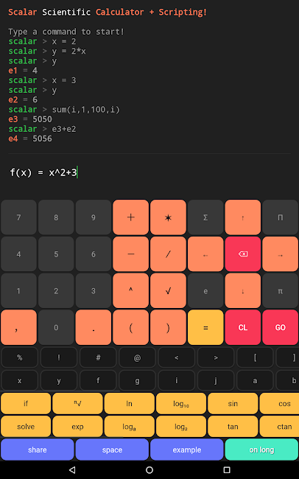Viewport: 299px width, 479px height.
Task: Tap the f(x) command input field
Action: (x=149, y=172)
